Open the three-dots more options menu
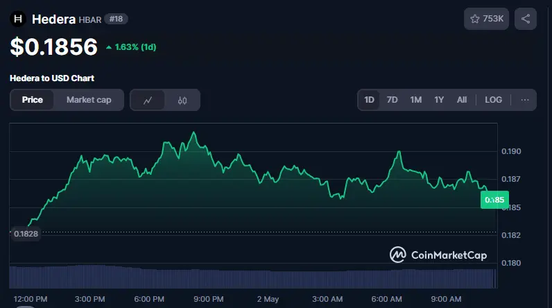Image resolution: width=552 pixels, height=308 pixels. (x=524, y=100)
